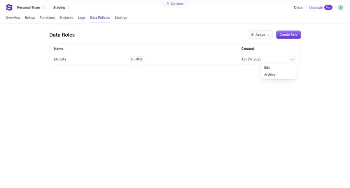350x188 pixels.
Task: Click the app logo icon
Action: 9,7
